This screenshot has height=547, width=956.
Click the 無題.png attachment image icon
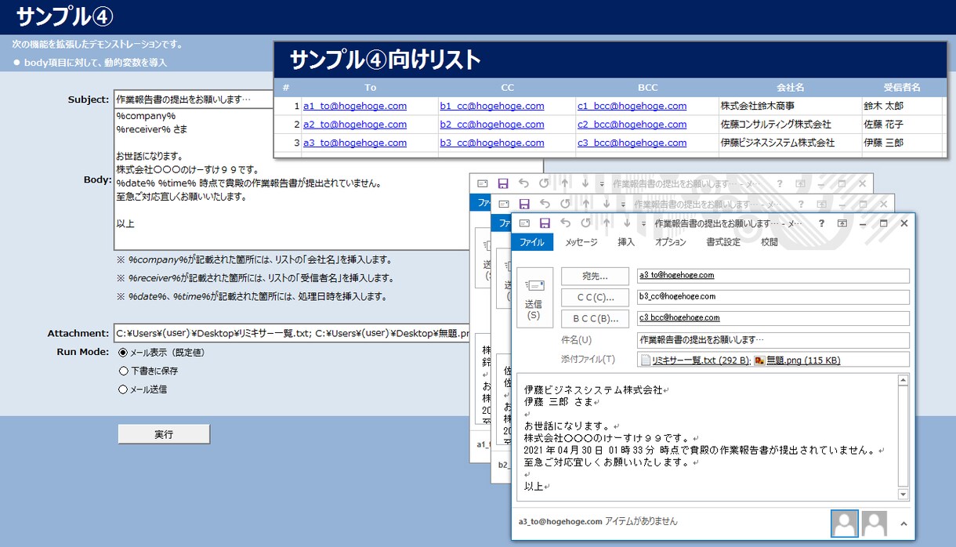[x=759, y=360]
